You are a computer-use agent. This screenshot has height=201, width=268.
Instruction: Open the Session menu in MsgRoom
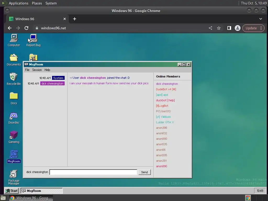tap(37, 70)
